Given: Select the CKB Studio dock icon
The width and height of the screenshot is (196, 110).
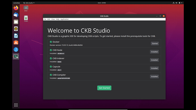Looking at the screenshot, I should (x=16, y=56).
